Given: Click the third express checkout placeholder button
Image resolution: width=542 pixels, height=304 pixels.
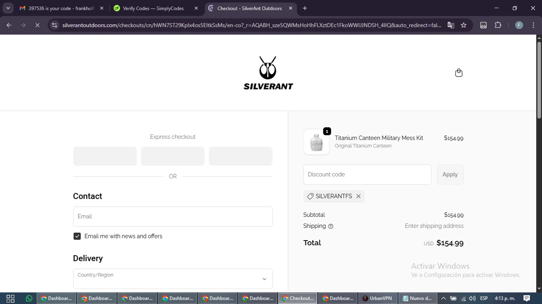Looking at the screenshot, I should 241,156.
